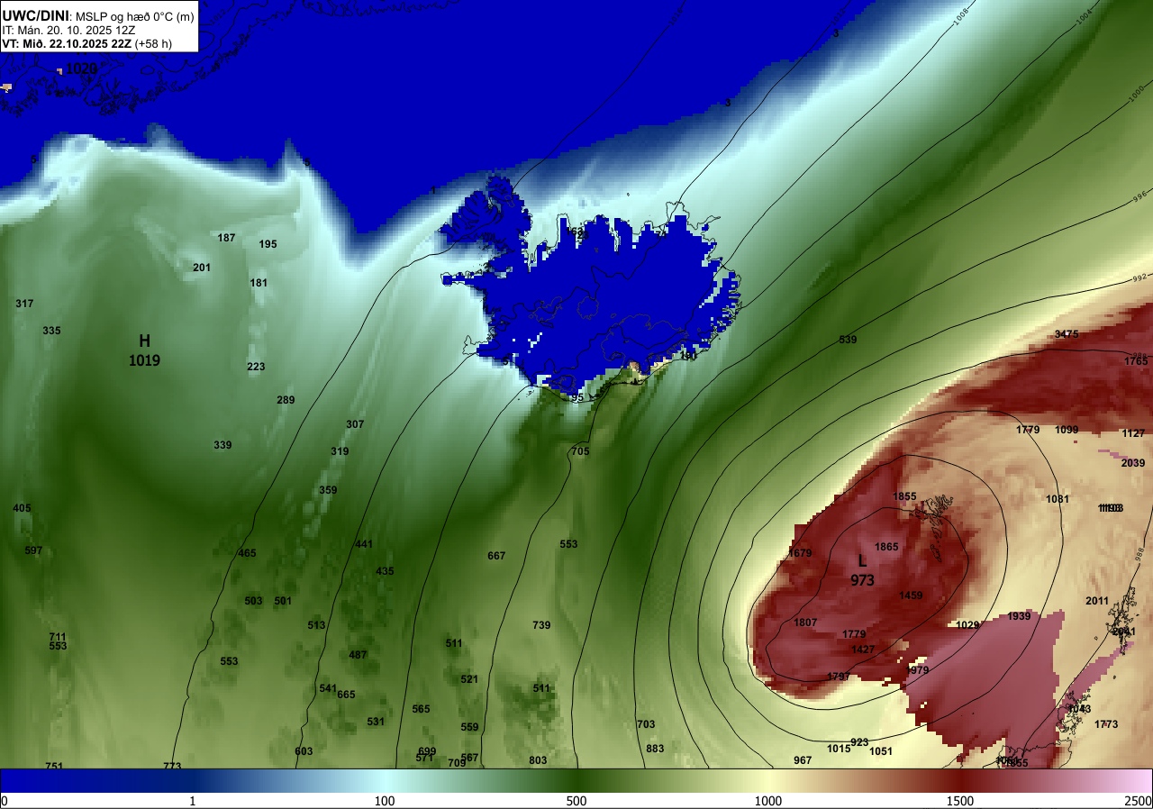Click the '1020' pressure label near Greenland
Viewport: 1153px width, 809px height.
pyautogui.click(x=81, y=68)
